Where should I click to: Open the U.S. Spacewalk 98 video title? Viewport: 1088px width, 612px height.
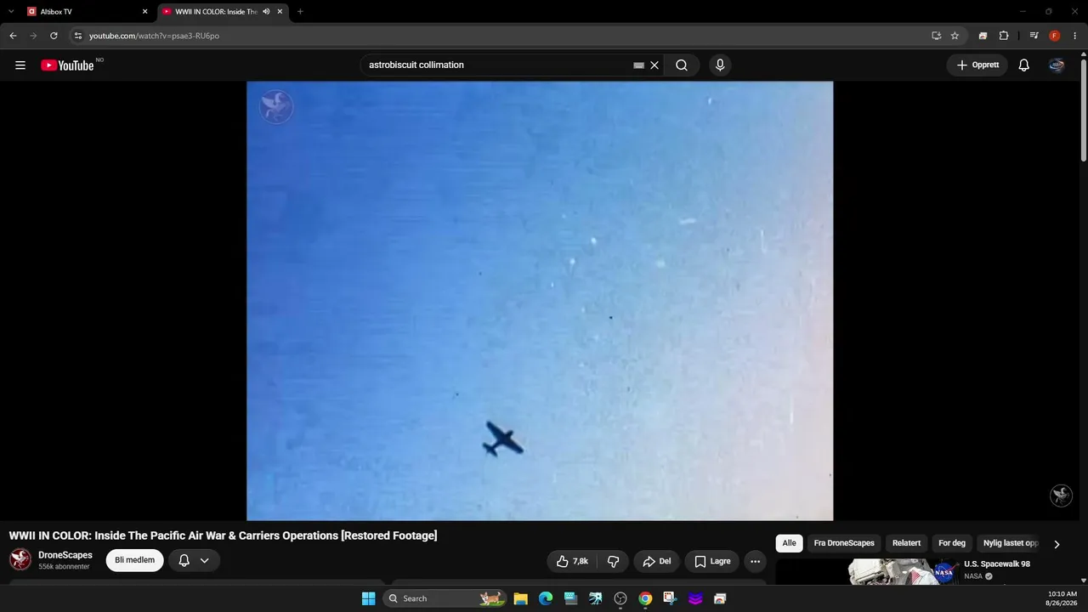tap(997, 564)
